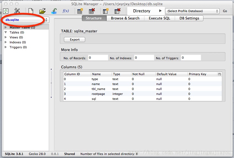Screen dimensions: 234x158
Task: Open the db.sqlite database selector dropdown
Action: pos(26,20)
